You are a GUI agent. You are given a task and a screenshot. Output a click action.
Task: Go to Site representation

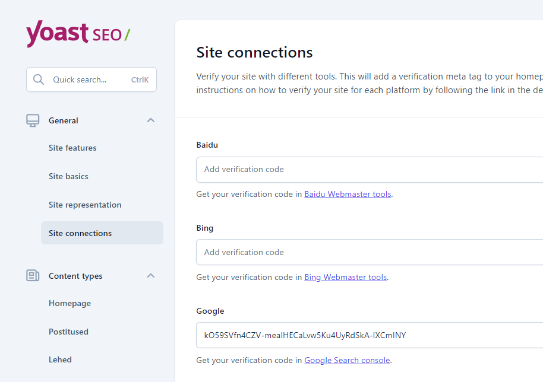[x=85, y=205]
